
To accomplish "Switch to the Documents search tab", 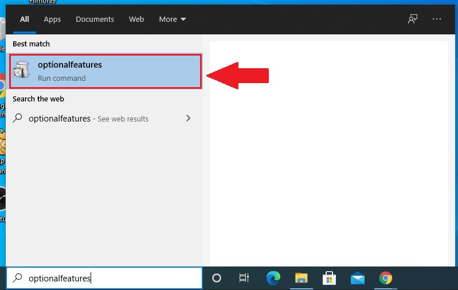I will pos(95,19).
